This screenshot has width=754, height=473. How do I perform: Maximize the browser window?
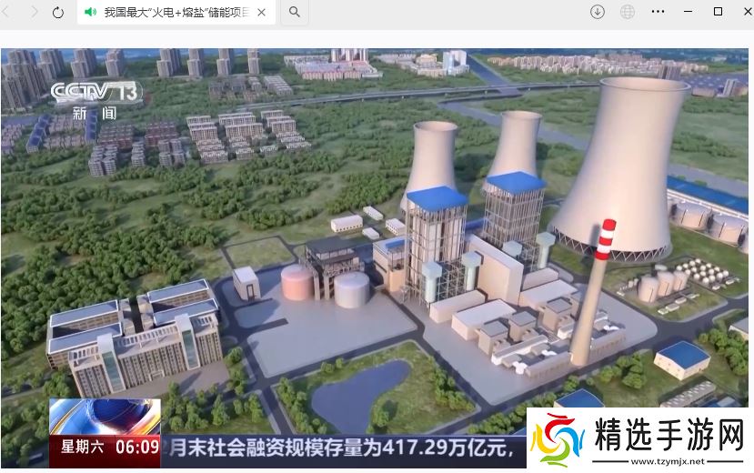click(718, 12)
